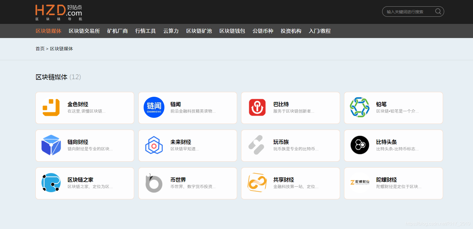The width and height of the screenshot is (473, 229).
Task: Open the 投资机构 navigation tab
Action: 291,31
